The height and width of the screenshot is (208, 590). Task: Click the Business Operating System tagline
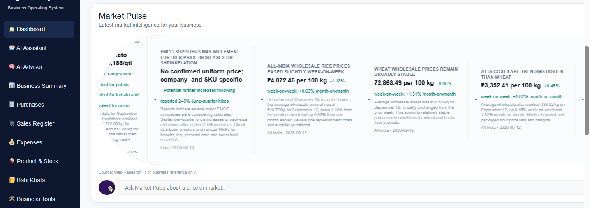click(36, 8)
